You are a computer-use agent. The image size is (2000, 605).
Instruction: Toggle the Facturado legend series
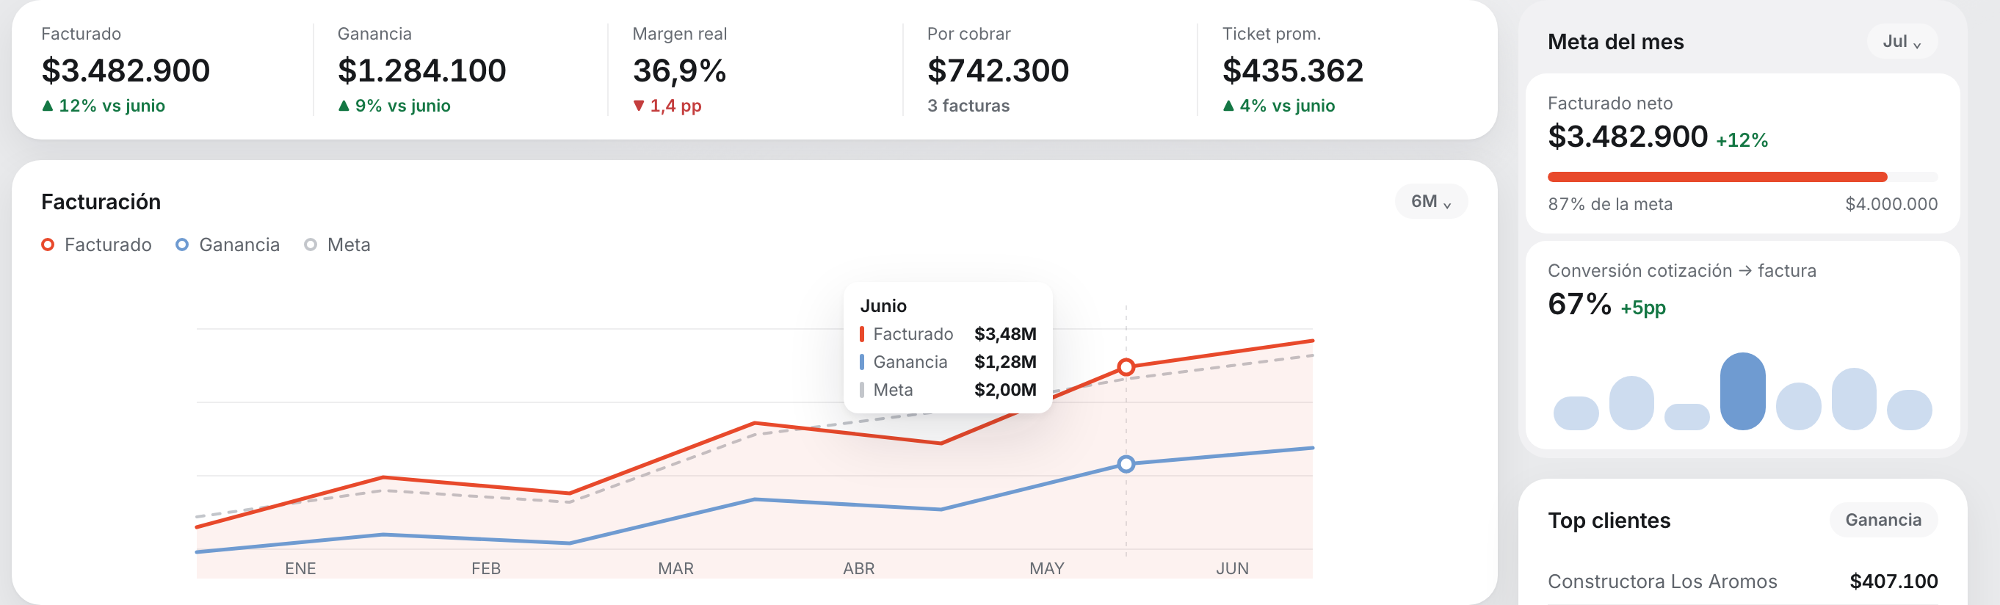pyautogui.click(x=96, y=244)
